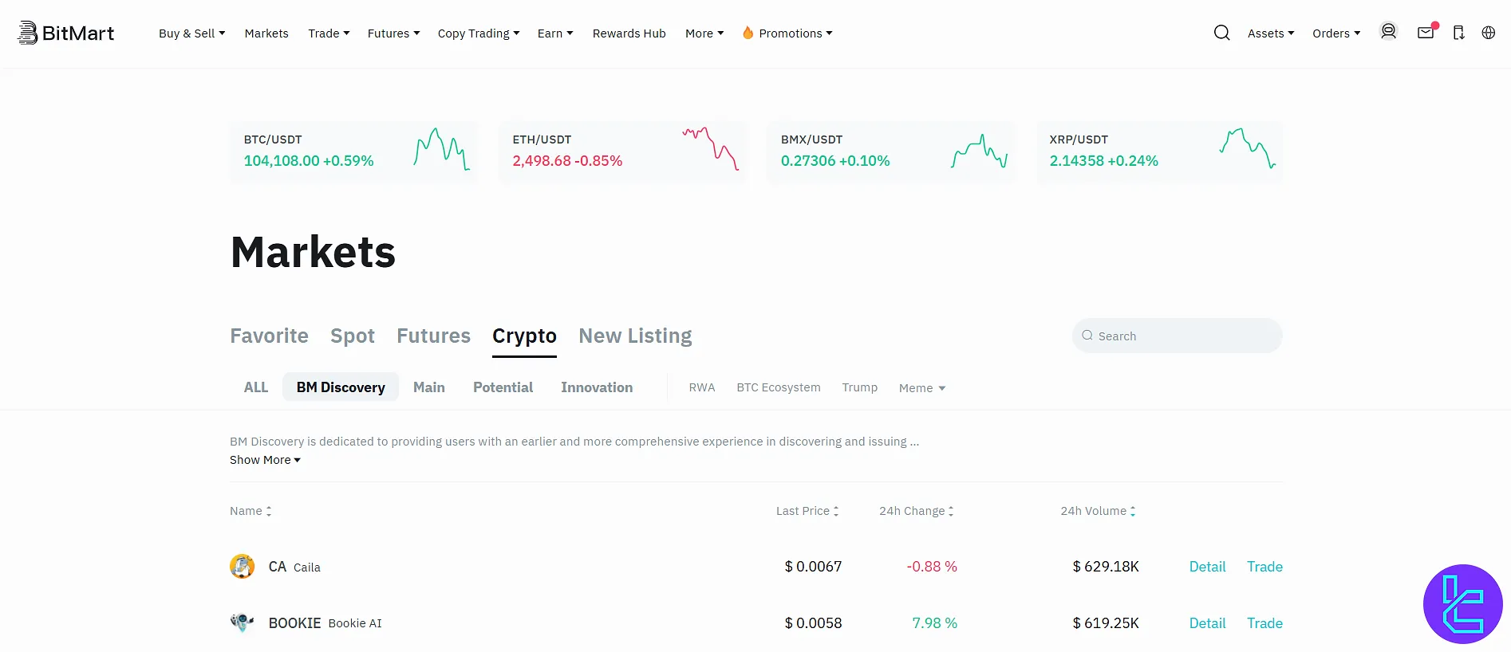Click the mobile app download icon
The height and width of the screenshot is (652, 1511).
point(1458,33)
